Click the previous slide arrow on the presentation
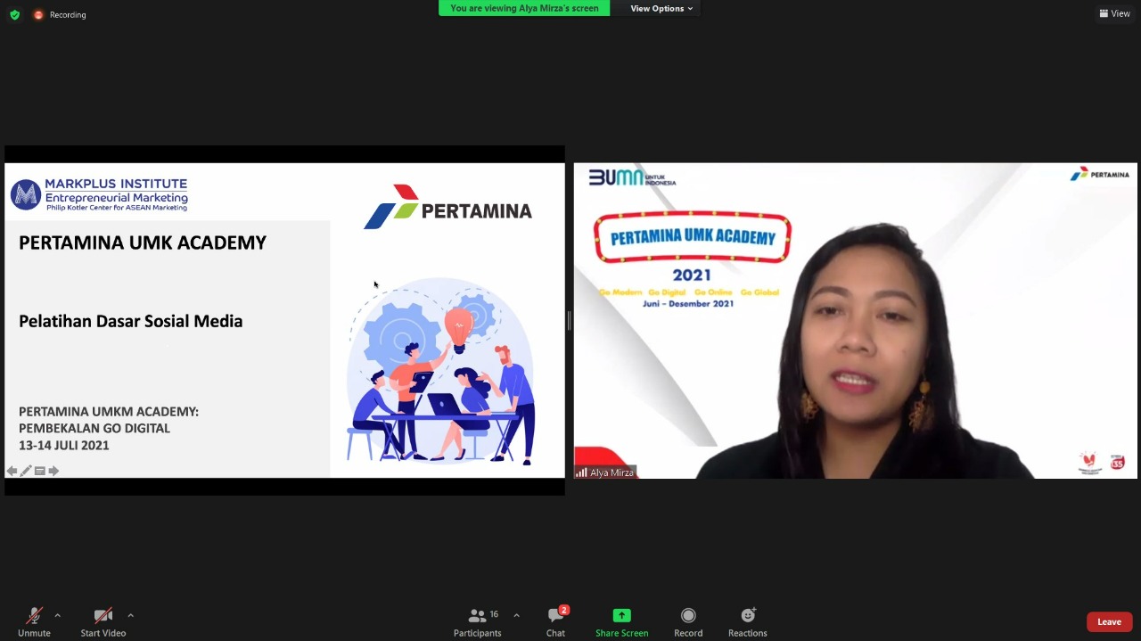 (x=12, y=471)
